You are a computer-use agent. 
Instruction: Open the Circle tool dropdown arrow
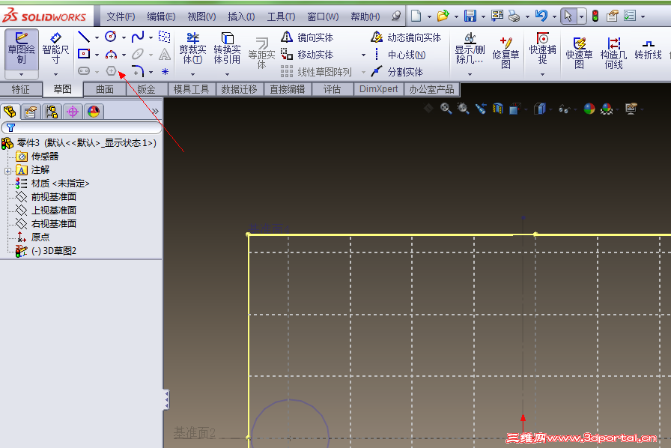124,37
